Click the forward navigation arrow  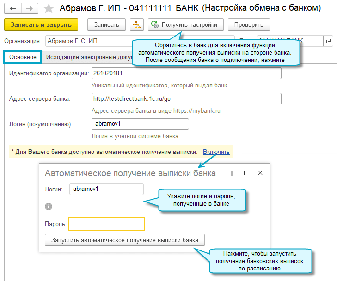tap(29, 8)
